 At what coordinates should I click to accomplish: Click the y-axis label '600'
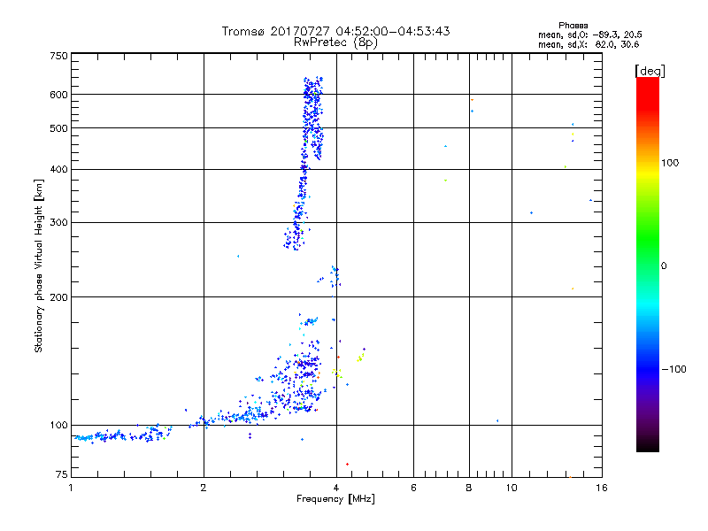[58, 95]
